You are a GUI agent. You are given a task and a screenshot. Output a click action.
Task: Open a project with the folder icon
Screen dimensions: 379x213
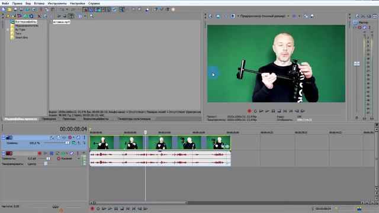pyautogui.click(x=9, y=9)
